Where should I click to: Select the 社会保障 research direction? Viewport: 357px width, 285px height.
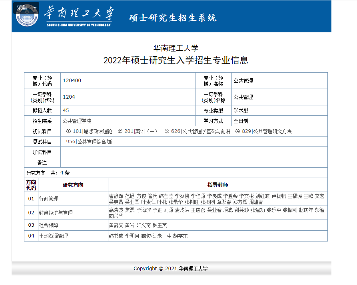pyautogui.click(x=48, y=225)
